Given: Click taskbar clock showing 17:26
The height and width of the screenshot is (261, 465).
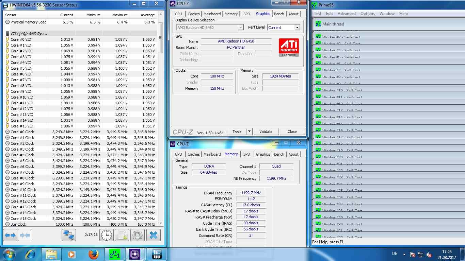Looking at the screenshot, I should pos(447,254).
